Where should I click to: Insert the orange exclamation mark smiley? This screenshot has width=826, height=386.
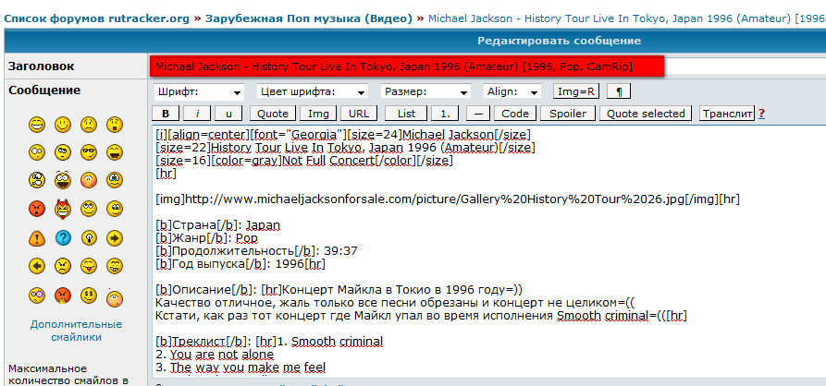37,237
